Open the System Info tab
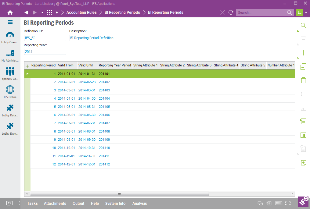Screen dimensions: 310x209 click(x=115, y=204)
